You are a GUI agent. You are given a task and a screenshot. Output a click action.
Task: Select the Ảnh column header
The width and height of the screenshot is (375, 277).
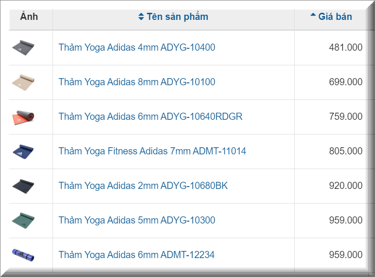coord(29,17)
